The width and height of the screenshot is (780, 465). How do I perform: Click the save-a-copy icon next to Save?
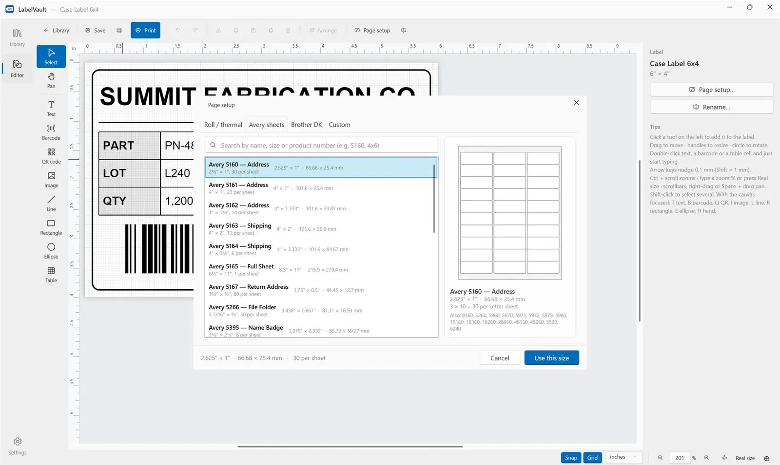point(119,30)
